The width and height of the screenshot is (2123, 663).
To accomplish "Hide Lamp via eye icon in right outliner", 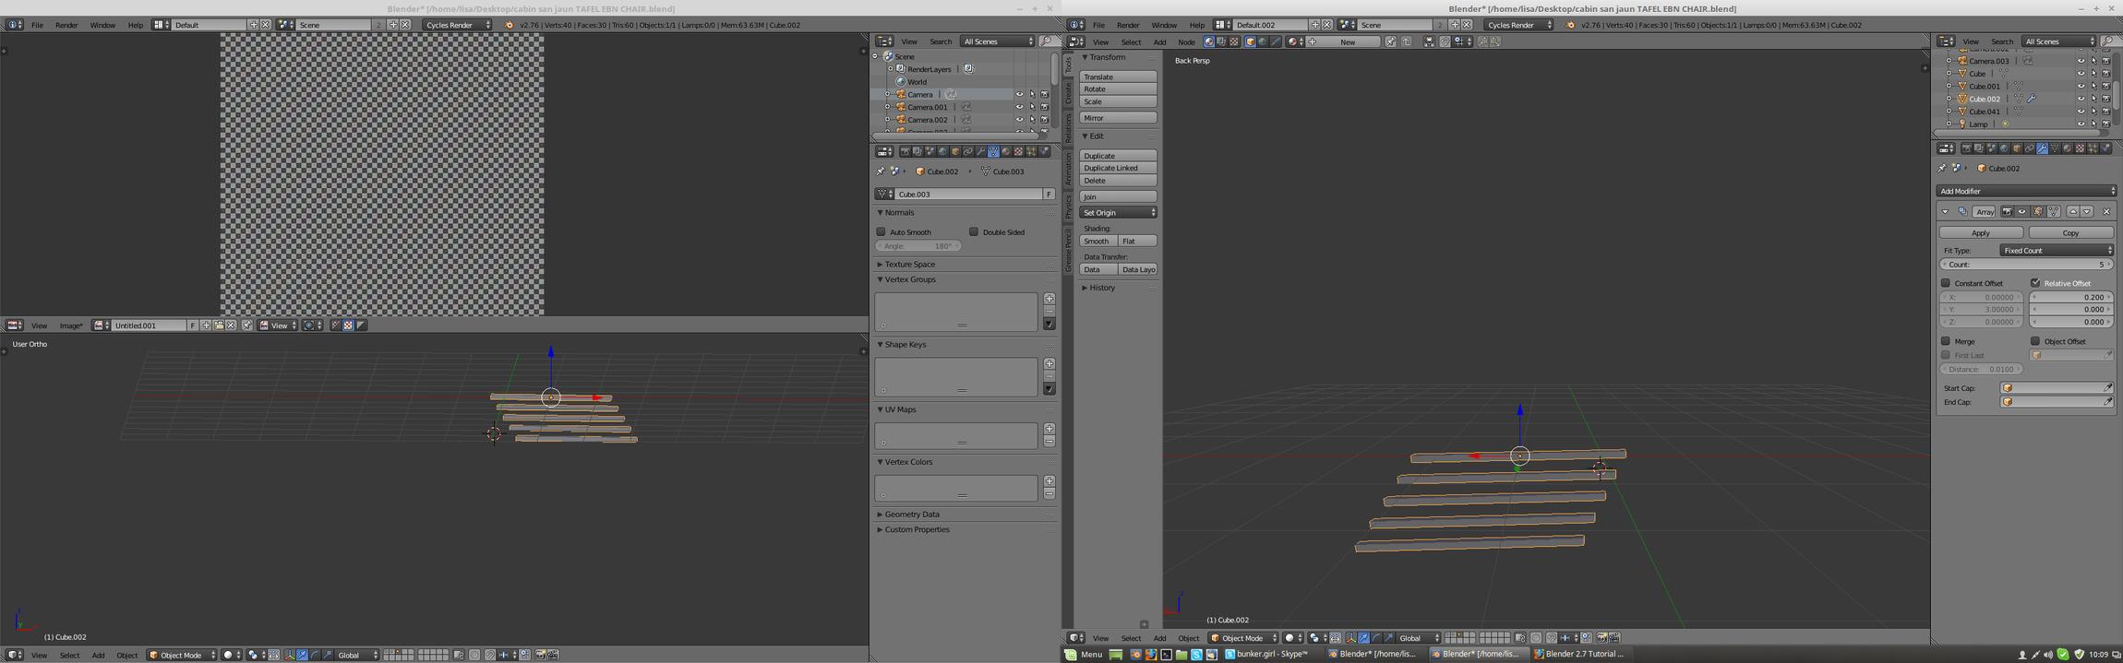I will click(x=2081, y=124).
